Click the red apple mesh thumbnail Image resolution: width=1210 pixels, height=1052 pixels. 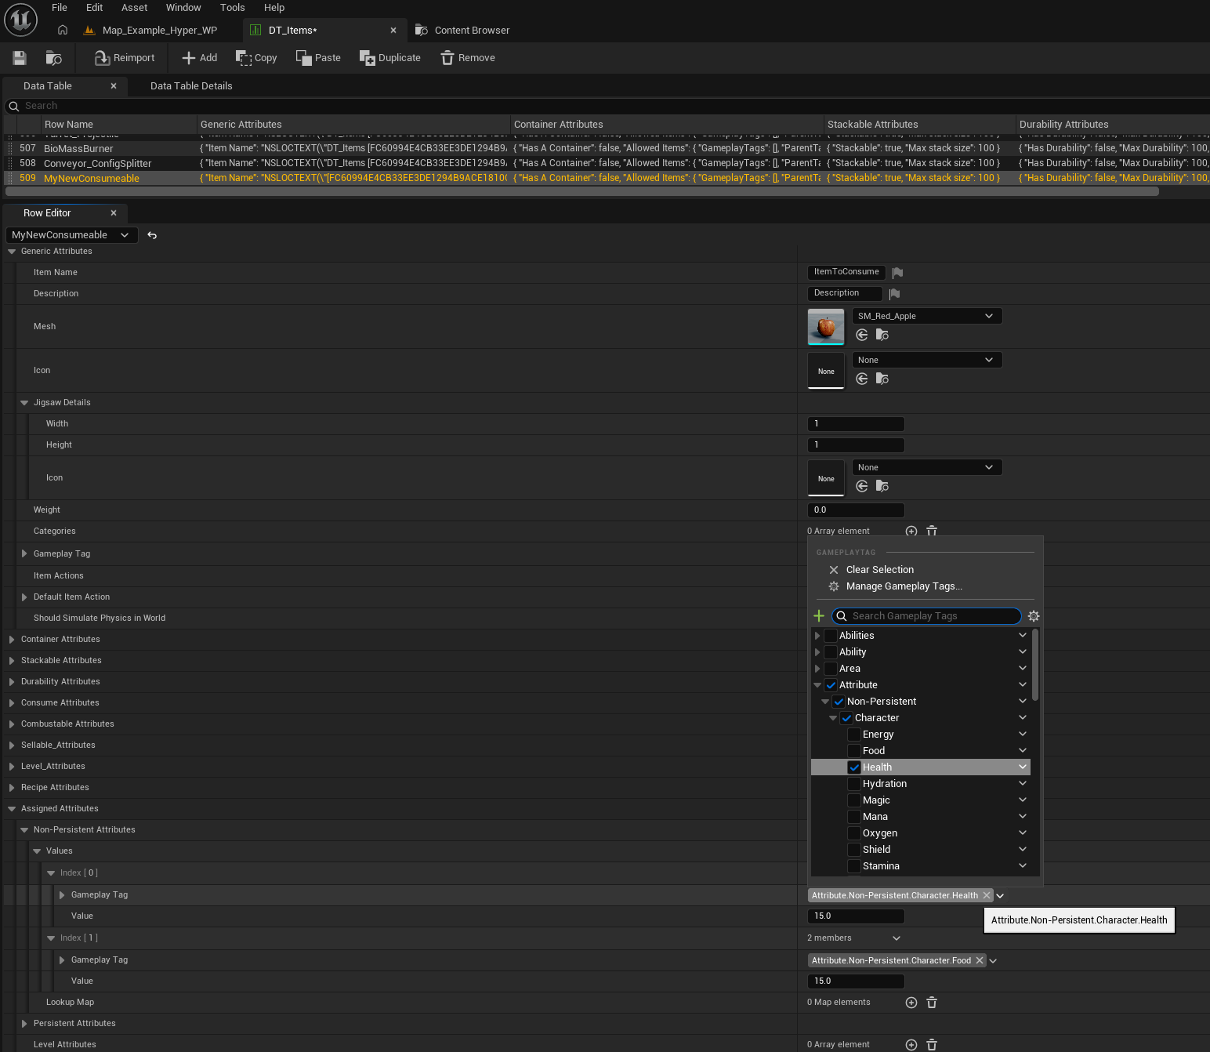[x=826, y=327]
